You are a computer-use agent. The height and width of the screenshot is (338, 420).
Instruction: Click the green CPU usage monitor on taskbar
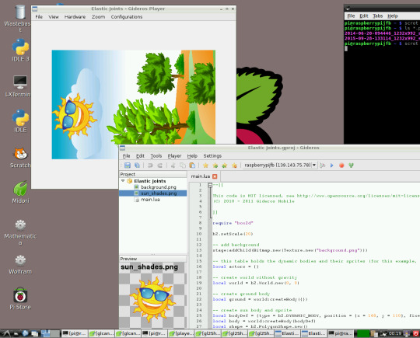[x=363, y=333]
